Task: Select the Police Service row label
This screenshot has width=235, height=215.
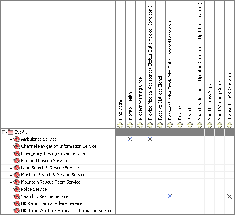Action: [34, 189]
